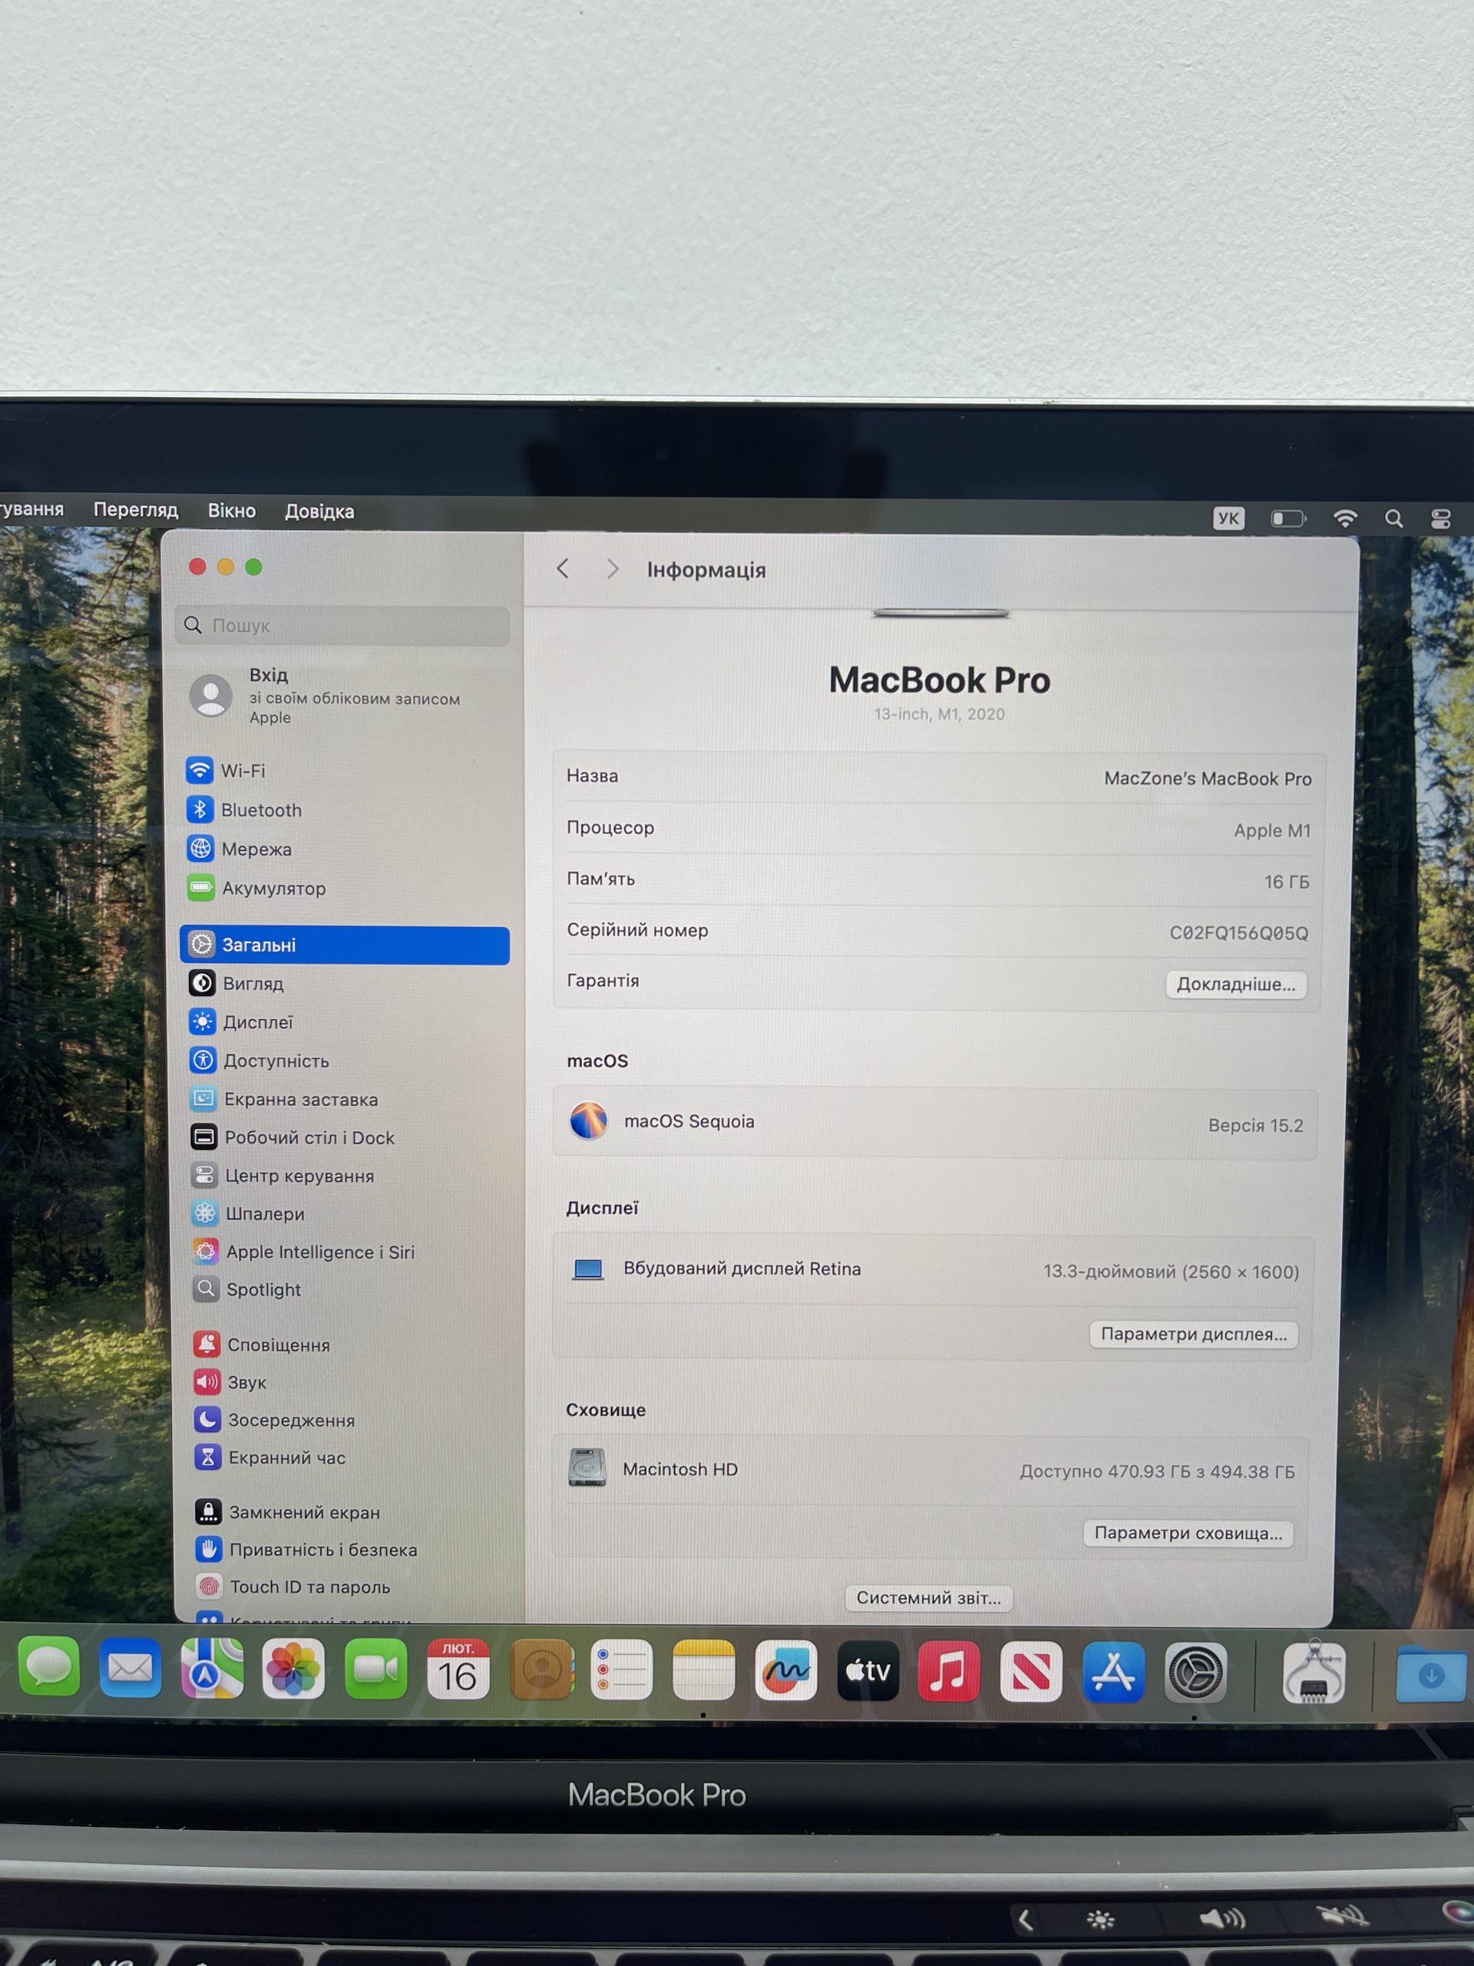This screenshot has height=1966, width=1474.
Task: Open the Вікно menu
Action: [x=232, y=511]
